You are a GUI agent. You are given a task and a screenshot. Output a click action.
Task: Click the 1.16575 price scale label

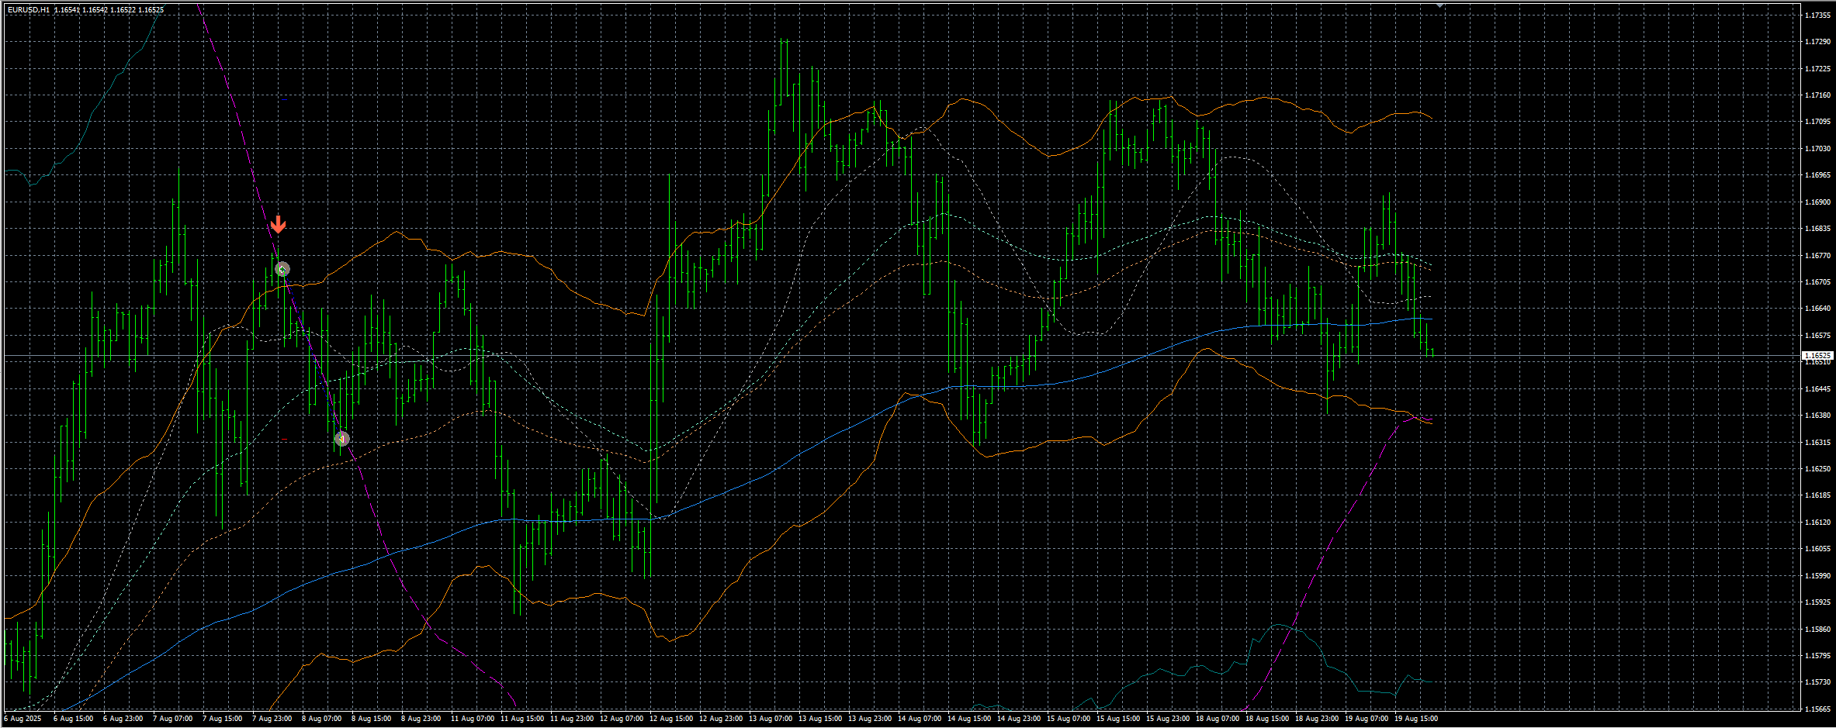1817,336
